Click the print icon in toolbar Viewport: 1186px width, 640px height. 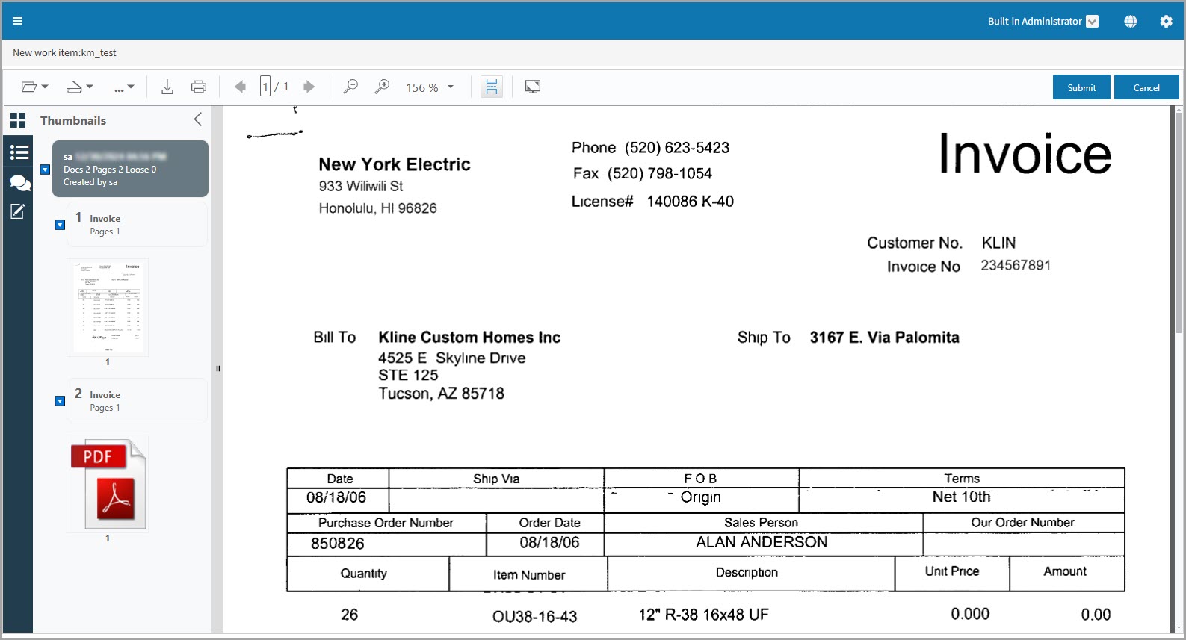(199, 87)
